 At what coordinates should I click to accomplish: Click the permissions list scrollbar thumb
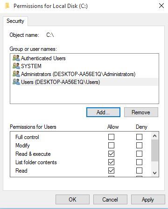click(154, 150)
